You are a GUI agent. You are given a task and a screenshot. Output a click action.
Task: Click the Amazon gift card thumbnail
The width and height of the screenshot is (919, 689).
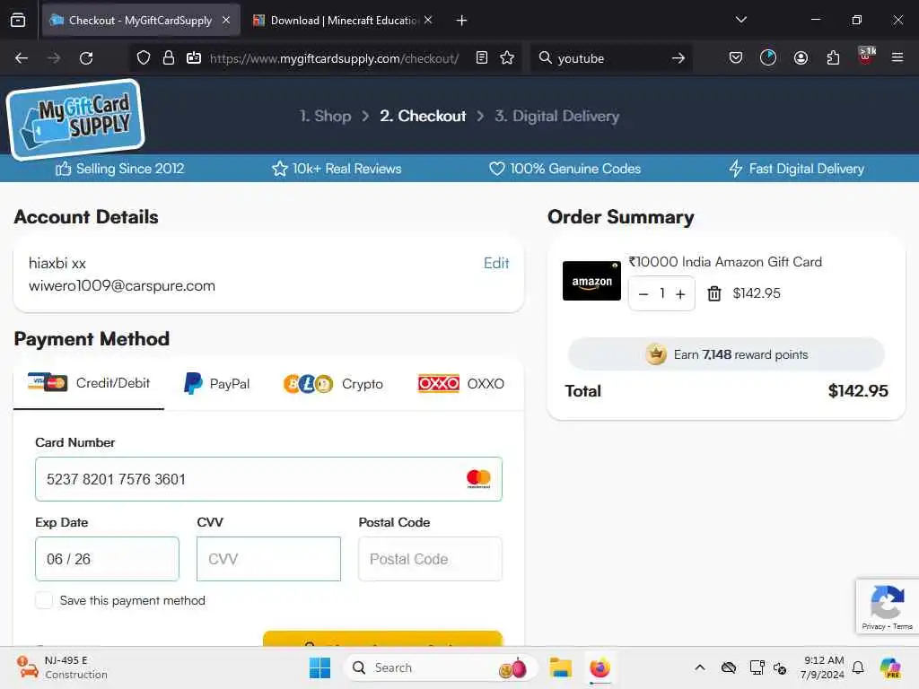pyautogui.click(x=591, y=281)
